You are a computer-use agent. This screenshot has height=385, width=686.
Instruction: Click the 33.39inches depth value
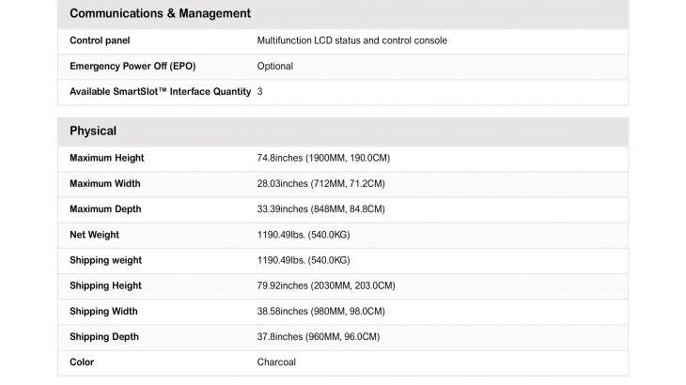click(x=320, y=209)
